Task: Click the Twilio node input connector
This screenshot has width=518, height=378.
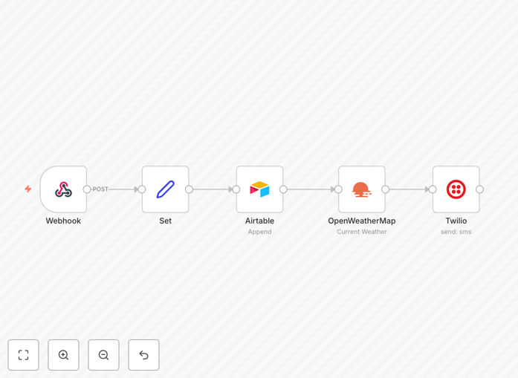Action: [433, 189]
